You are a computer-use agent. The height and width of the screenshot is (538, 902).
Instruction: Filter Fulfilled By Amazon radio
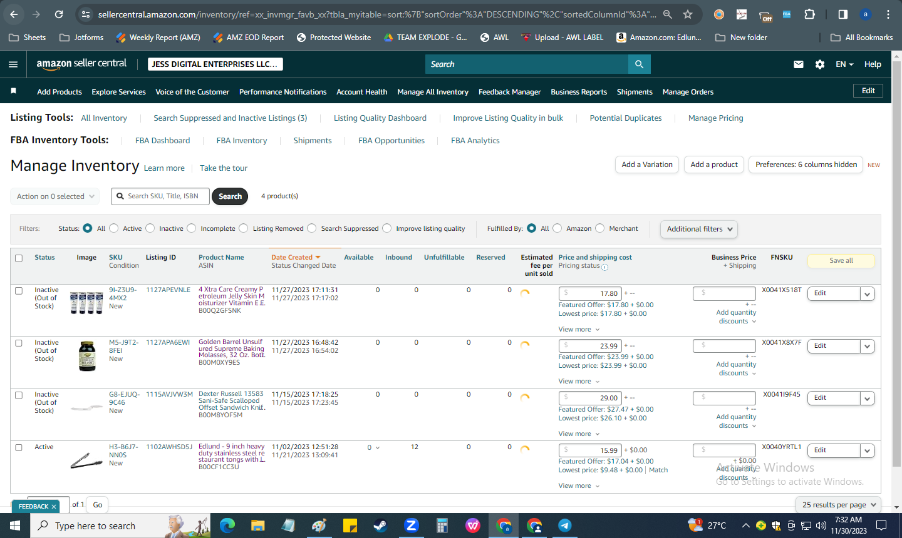coord(557,228)
